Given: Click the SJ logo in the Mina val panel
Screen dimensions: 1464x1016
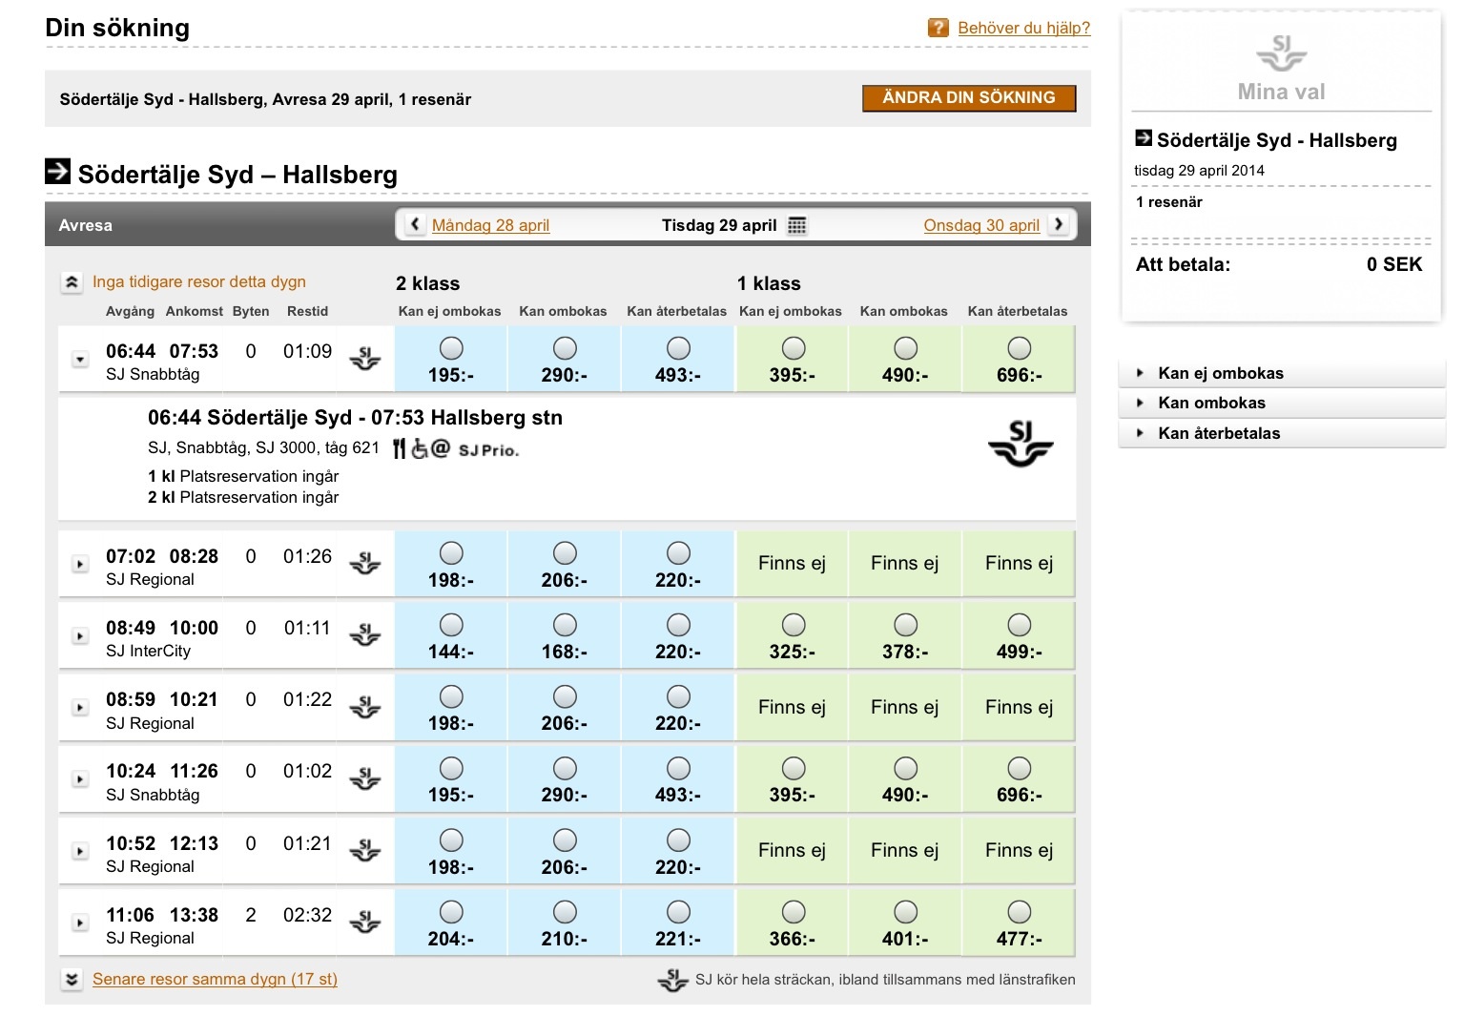Looking at the screenshot, I should pos(1281,52).
